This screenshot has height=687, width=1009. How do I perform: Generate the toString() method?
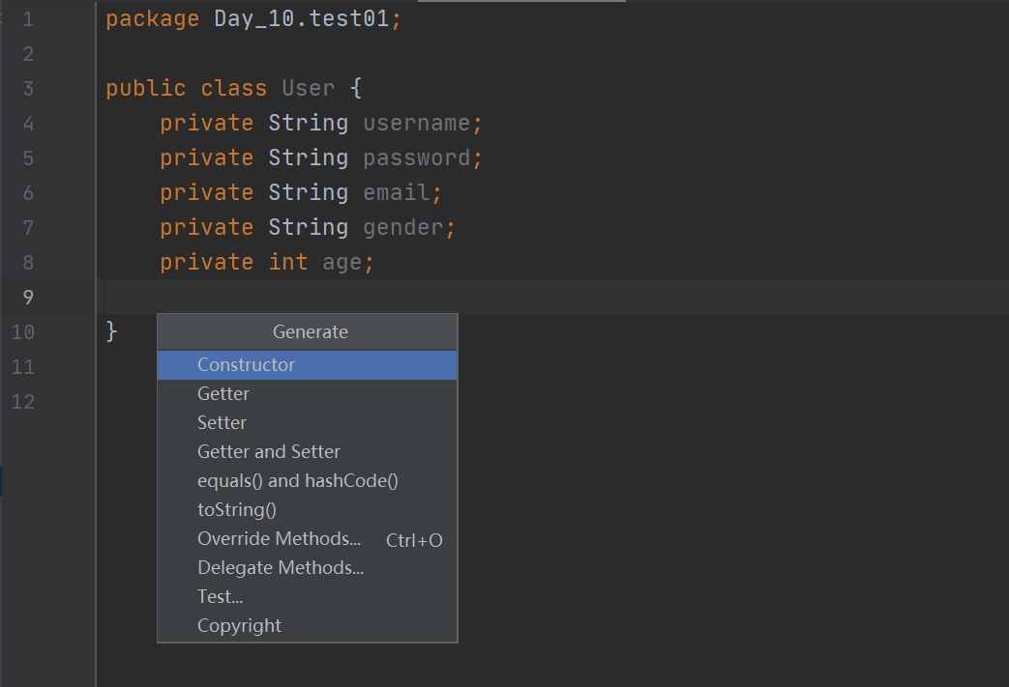[237, 510]
